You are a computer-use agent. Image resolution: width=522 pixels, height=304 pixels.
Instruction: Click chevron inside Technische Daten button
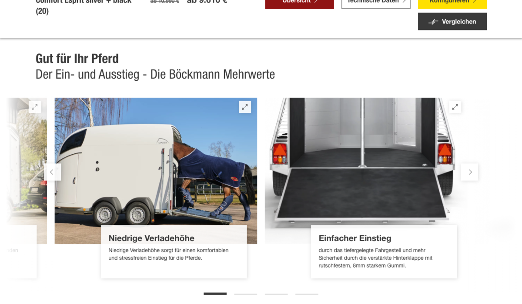pos(404,1)
